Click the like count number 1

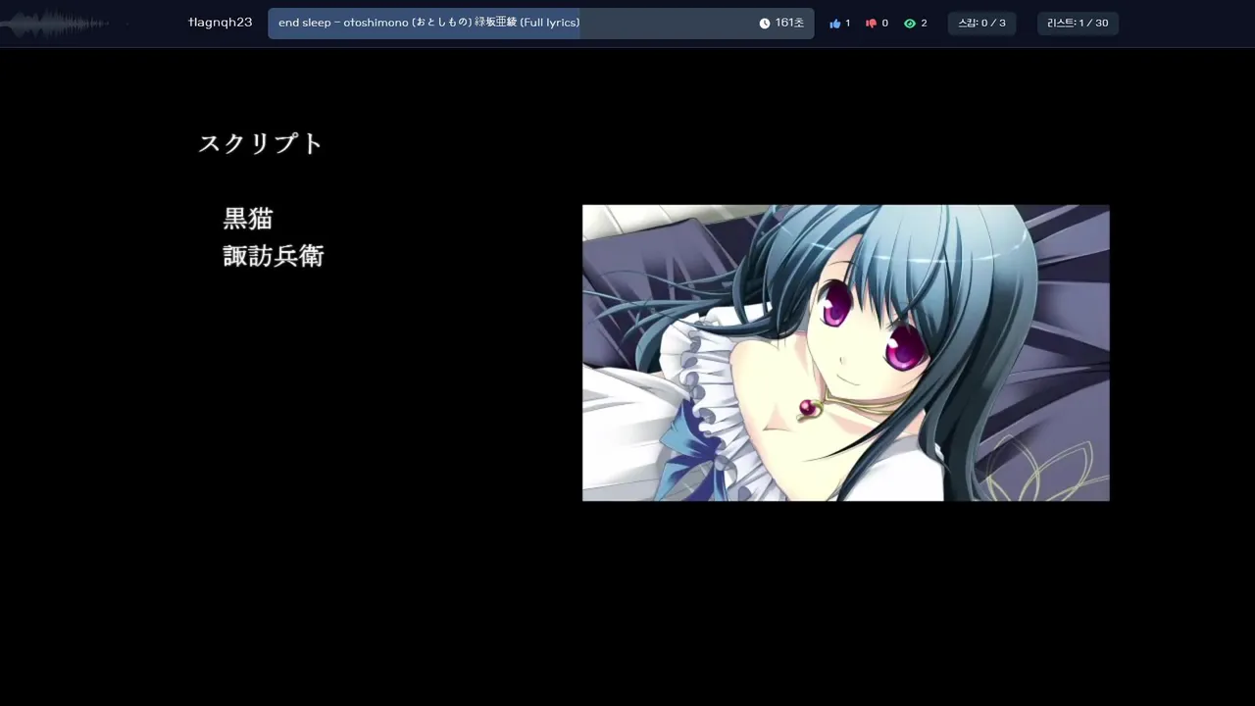click(848, 24)
